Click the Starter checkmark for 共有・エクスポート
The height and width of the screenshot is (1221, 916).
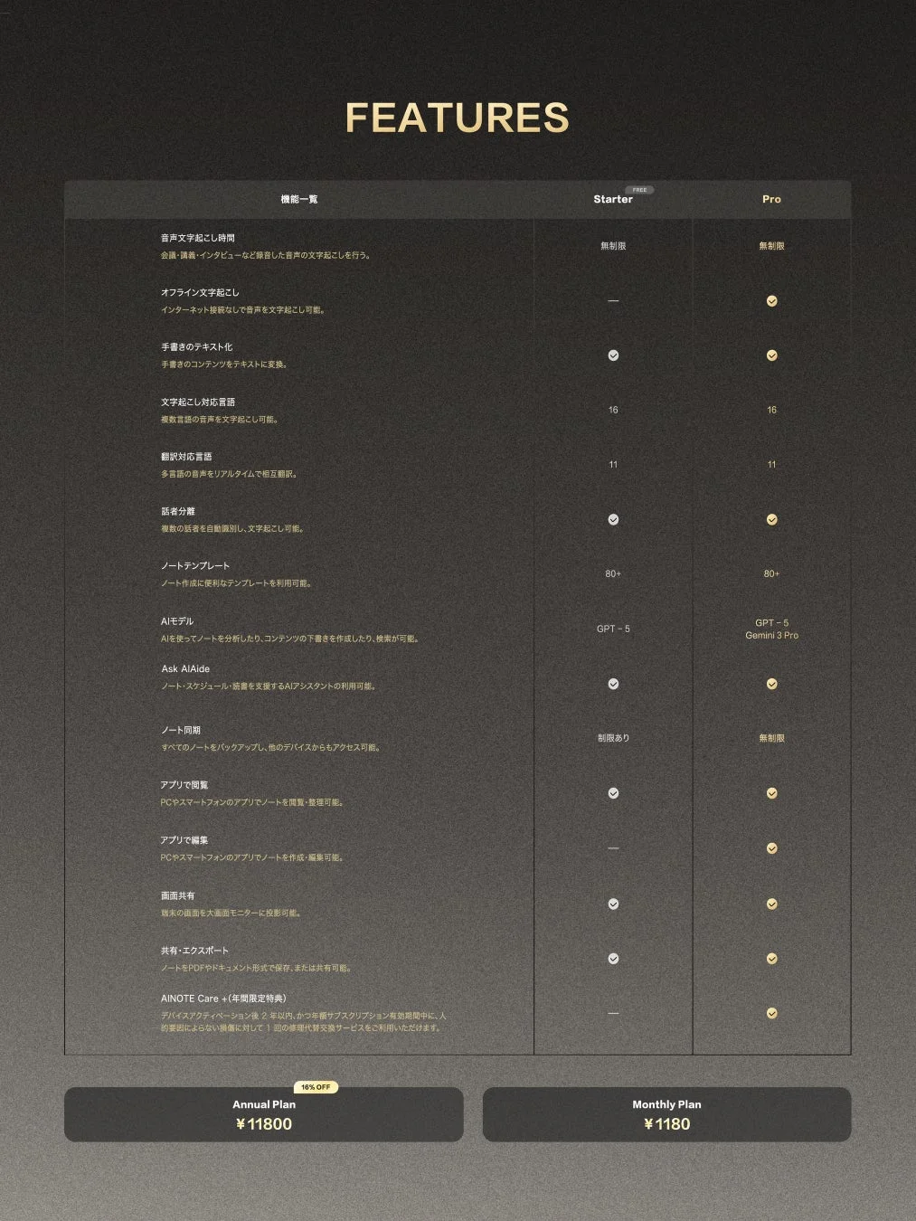click(613, 958)
